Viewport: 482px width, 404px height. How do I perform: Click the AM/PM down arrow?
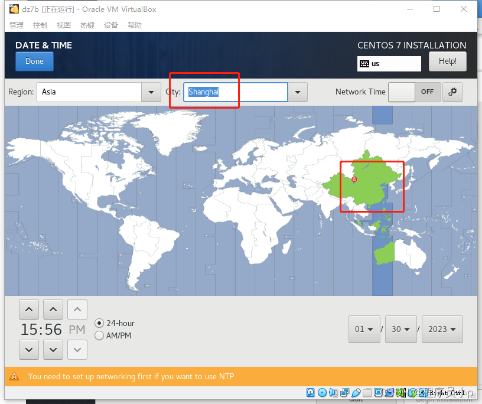[77, 350]
